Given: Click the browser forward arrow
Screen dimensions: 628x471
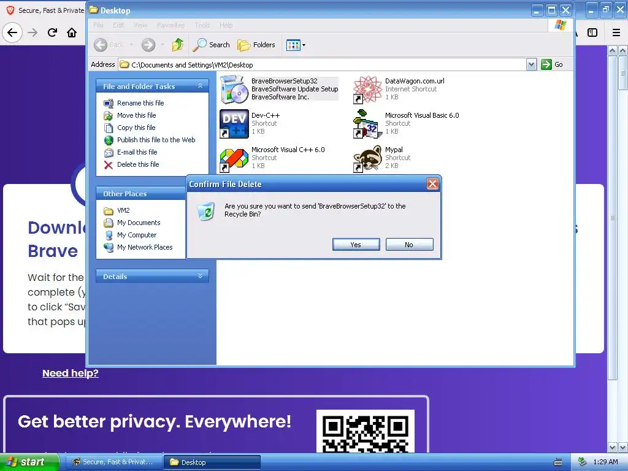Looking at the screenshot, I should (33, 33).
